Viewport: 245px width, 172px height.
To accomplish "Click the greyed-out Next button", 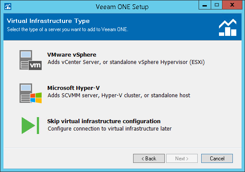I will click(182, 159).
